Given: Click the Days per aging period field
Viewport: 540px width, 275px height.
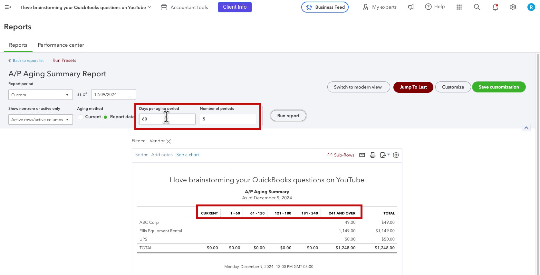Looking at the screenshot, I should [x=167, y=119].
